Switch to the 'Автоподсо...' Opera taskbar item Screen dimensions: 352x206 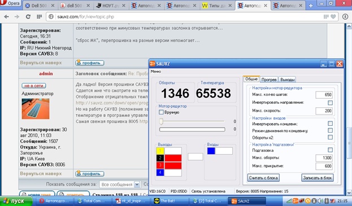[x=55, y=201]
